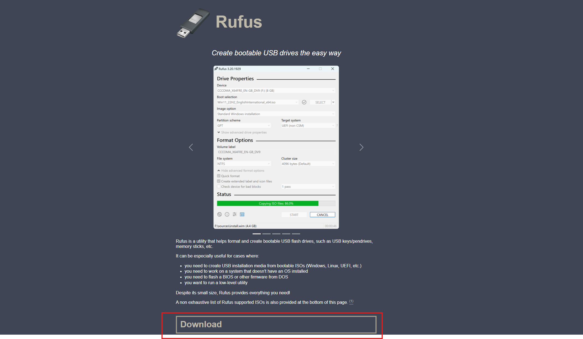Click the START button
This screenshot has width=583, height=339.
(x=294, y=215)
